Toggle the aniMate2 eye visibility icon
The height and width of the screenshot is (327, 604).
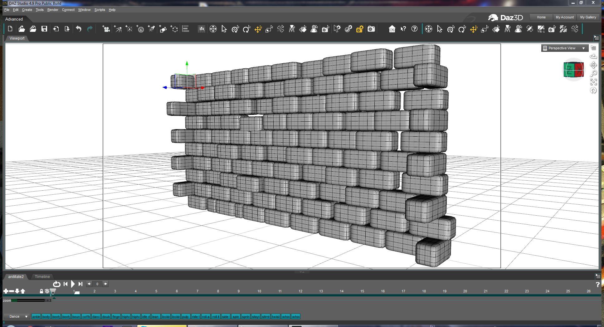point(47,291)
